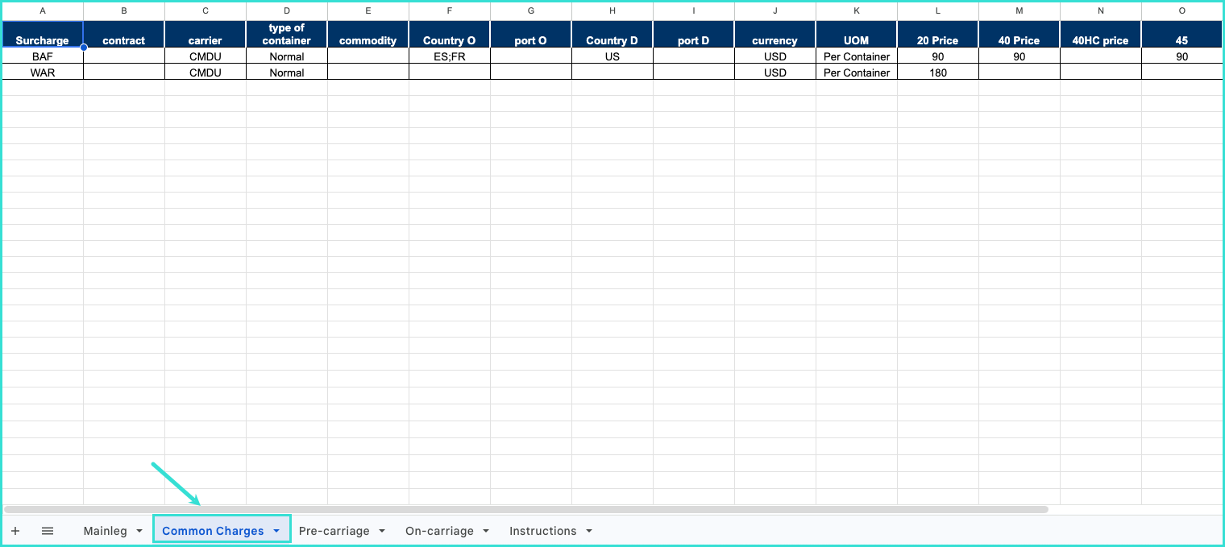Expand the Instructions tab dropdown arrow

tap(589, 531)
